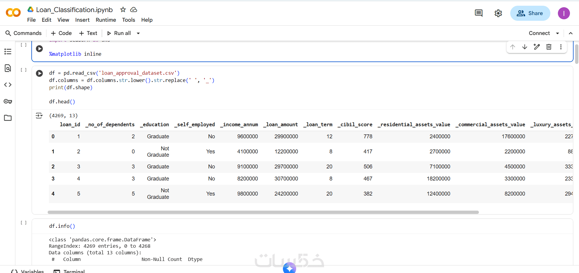This screenshot has height=273, width=579.
Task: Open the comments panel icon
Action: coord(479,13)
